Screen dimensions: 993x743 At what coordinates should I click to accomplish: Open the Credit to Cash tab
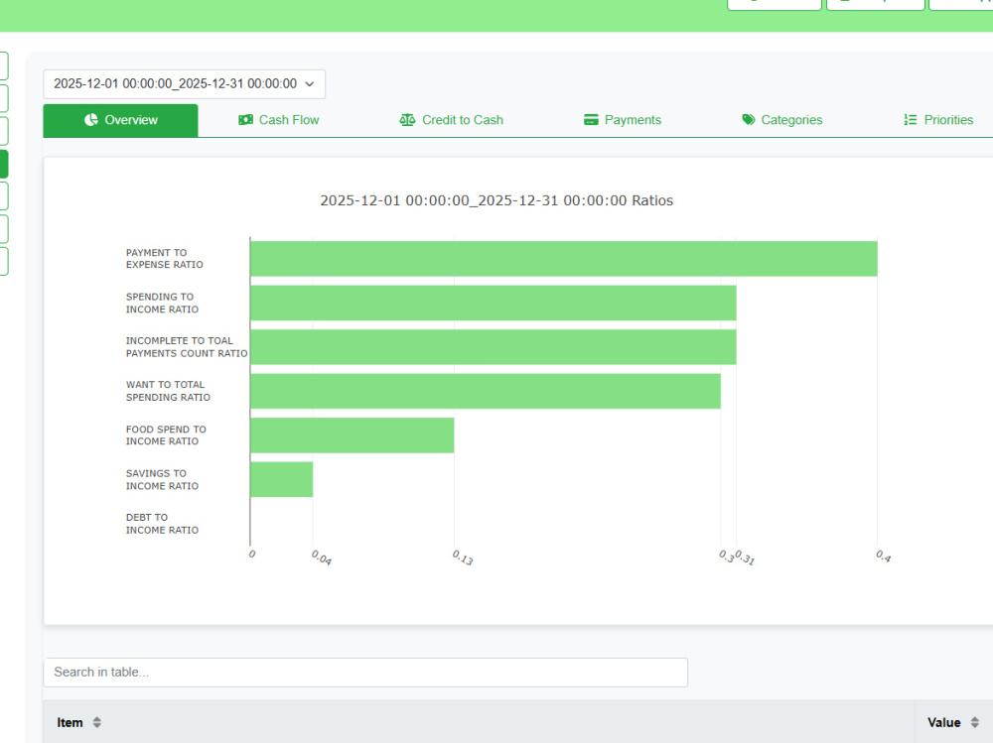(452, 120)
